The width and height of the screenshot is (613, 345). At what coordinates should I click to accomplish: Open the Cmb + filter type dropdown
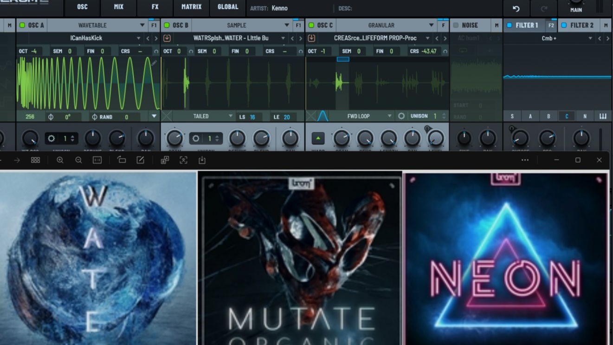point(549,38)
